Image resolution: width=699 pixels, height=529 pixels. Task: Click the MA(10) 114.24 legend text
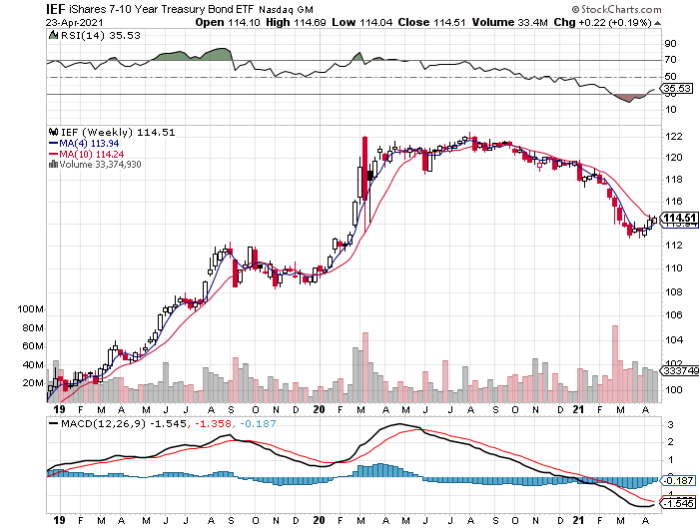92,154
